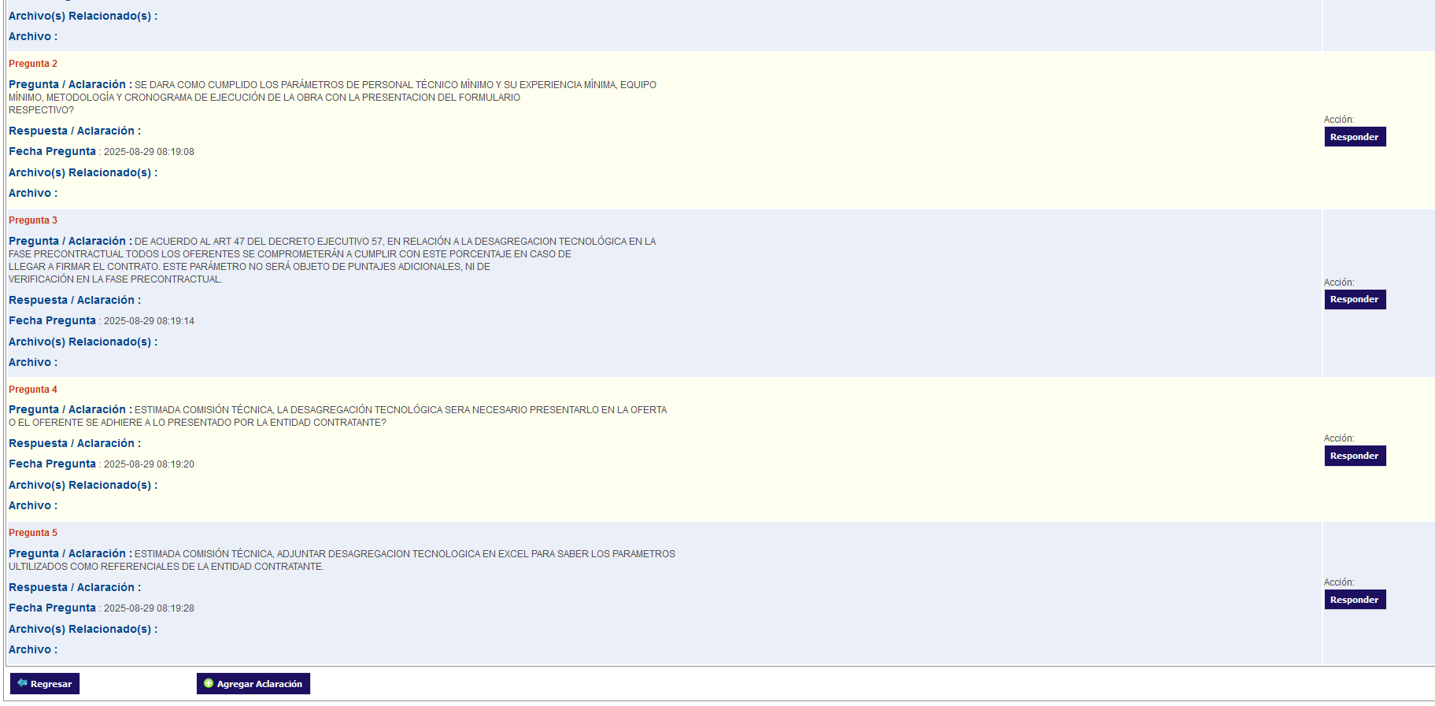Click Responder for Pregunta 3
The image size is (1435, 706).
click(x=1354, y=299)
